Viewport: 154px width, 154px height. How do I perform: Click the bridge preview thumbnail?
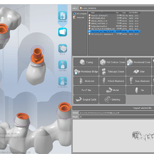143,136
